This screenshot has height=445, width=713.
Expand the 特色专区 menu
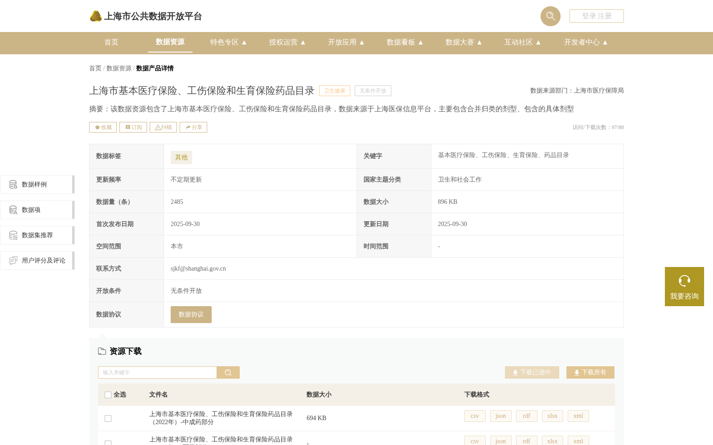click(229, 42)
